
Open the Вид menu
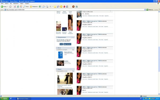11,3
